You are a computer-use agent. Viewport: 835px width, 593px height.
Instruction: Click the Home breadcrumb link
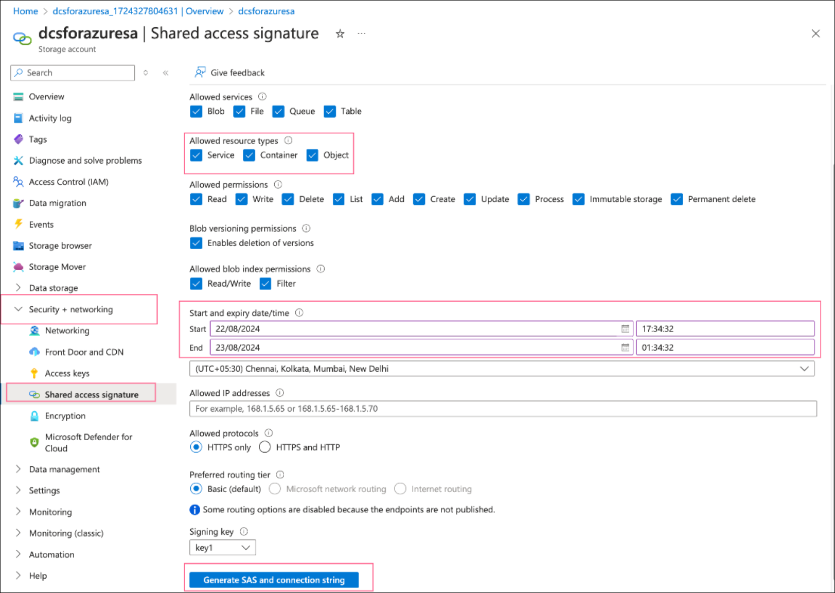point(25,11)
